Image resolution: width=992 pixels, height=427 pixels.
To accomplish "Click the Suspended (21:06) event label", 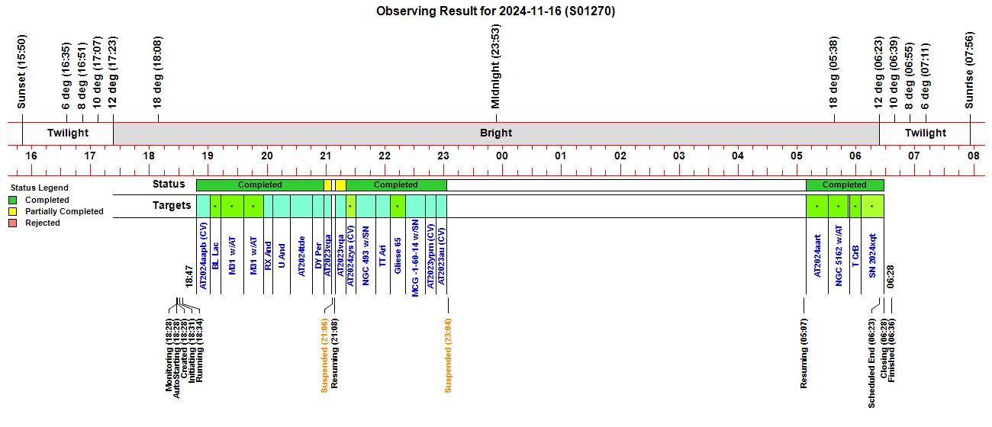I will coord(324,355).
